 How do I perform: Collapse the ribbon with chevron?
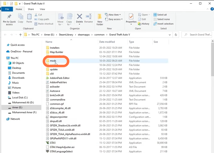pos(208,9)
